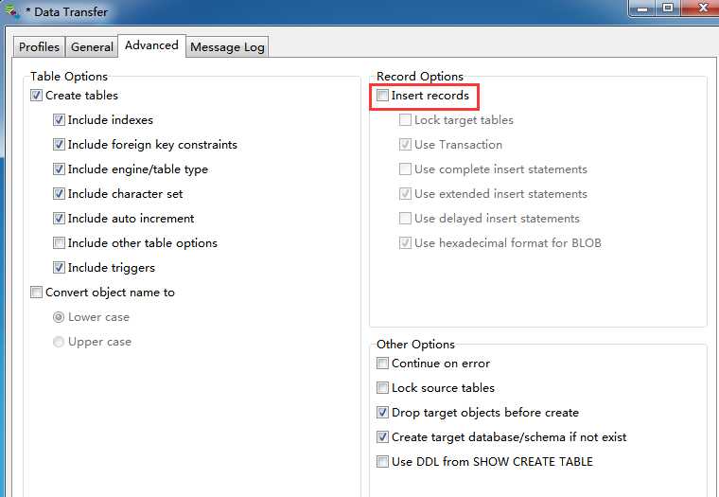Toggle Include indexes option
Image resolution: width=719 pixels, height=497 pixels.
coord(59,120)
